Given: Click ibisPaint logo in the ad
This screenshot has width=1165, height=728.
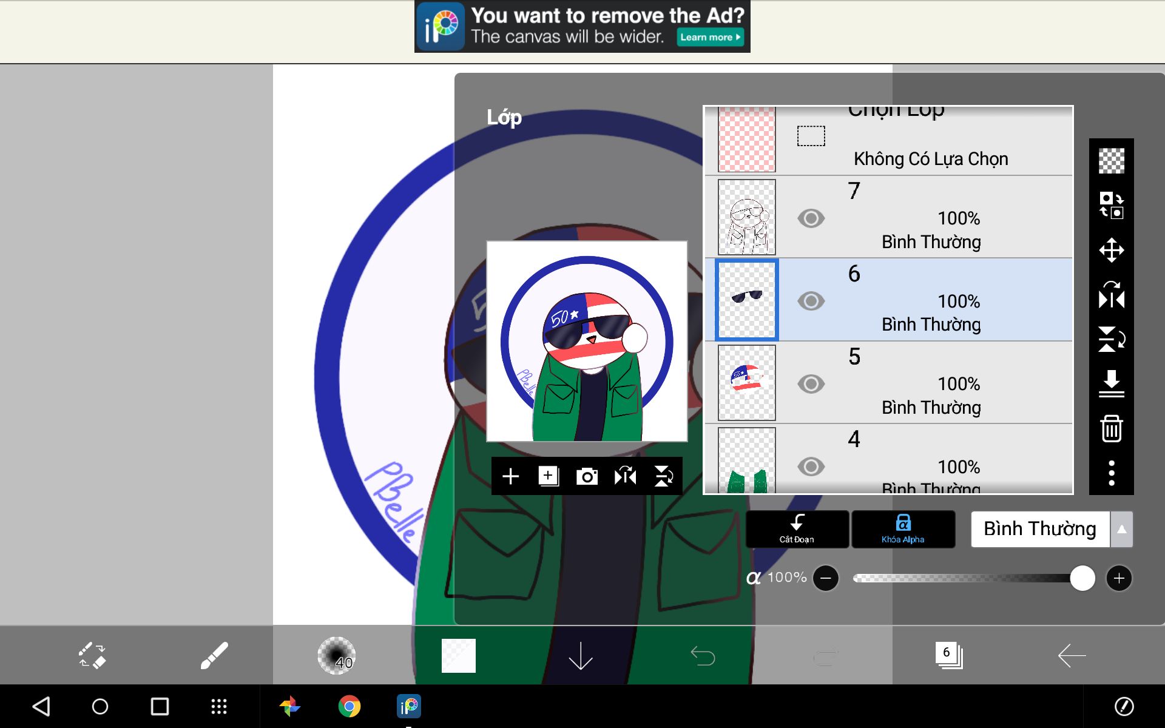Looking at the screenshot, I should coord(441,27).
